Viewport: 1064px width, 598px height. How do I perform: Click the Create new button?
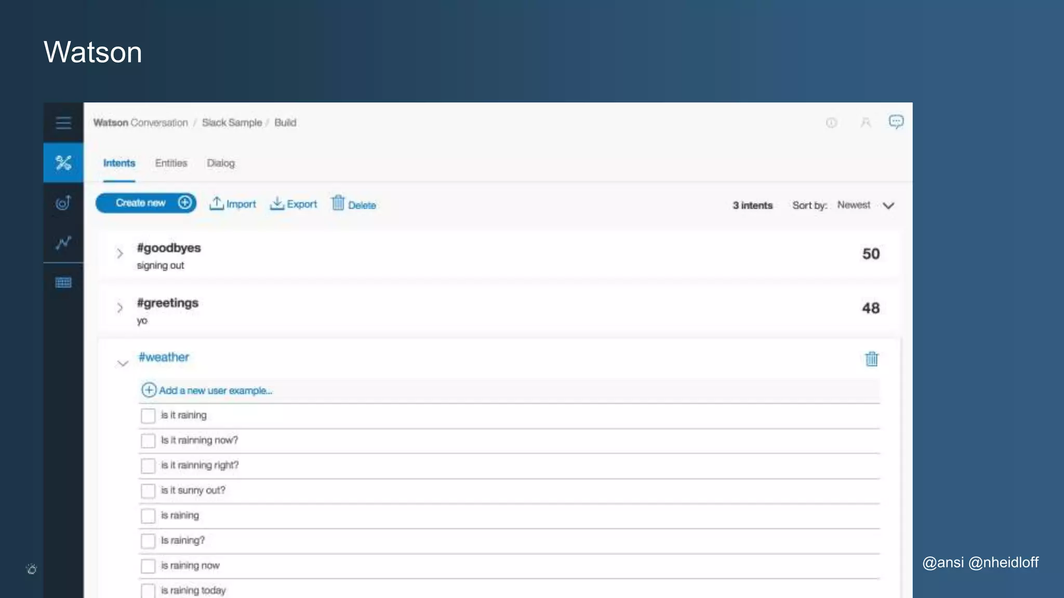tap(146, 203)
